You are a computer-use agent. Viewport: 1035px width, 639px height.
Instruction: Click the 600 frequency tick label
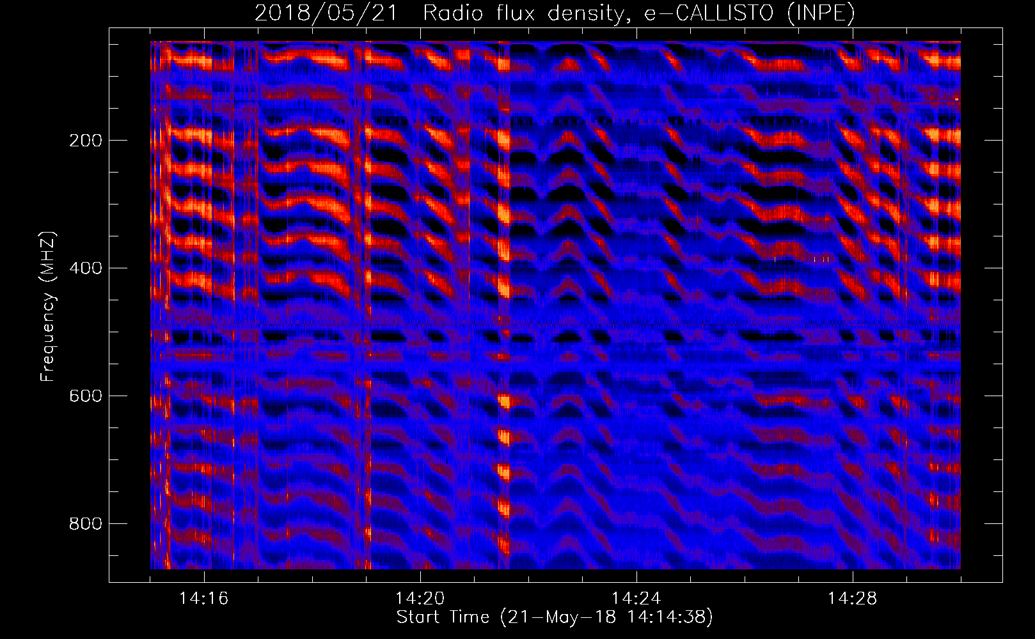(x=86, y=396)
